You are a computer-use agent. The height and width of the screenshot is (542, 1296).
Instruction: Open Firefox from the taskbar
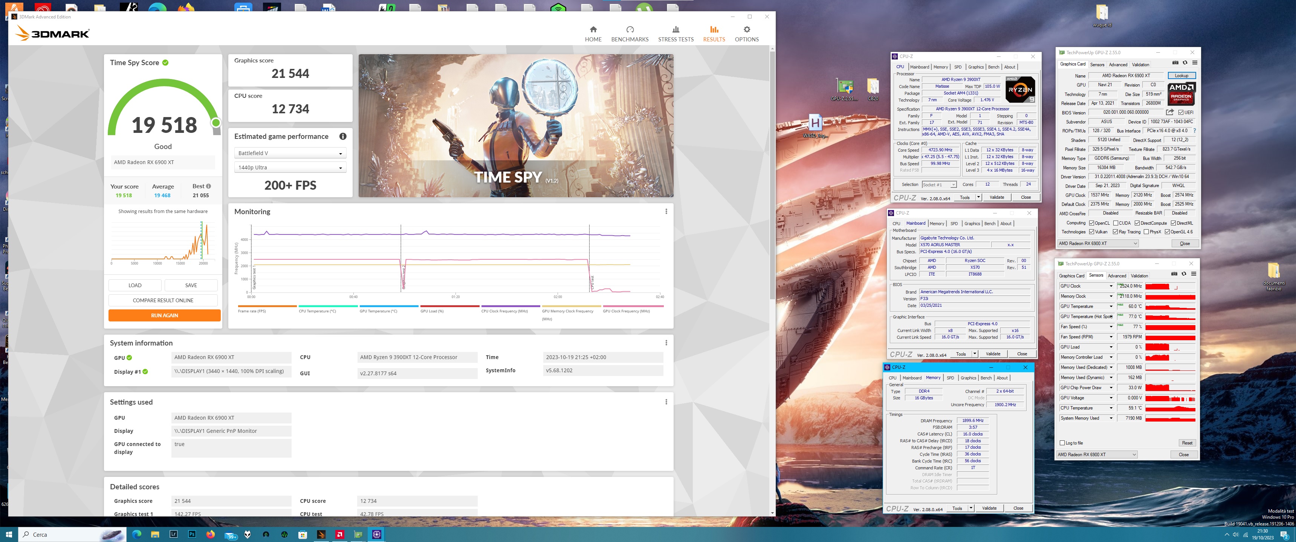(210, 534)
